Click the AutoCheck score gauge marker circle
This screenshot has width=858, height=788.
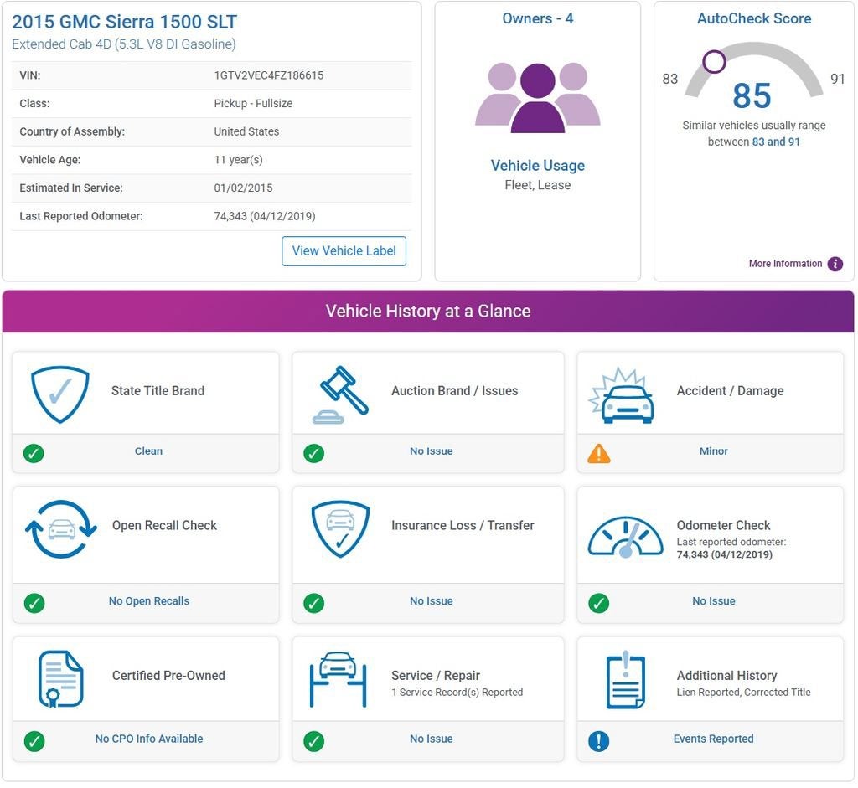(714, 61)
